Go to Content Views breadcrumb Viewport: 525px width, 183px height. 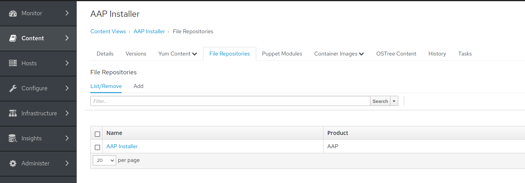[x=108, y=31]
